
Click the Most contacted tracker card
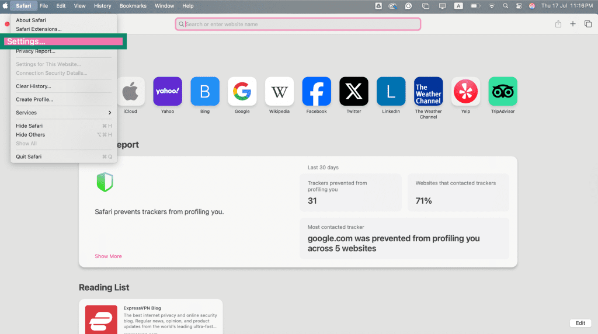(404, 239)
